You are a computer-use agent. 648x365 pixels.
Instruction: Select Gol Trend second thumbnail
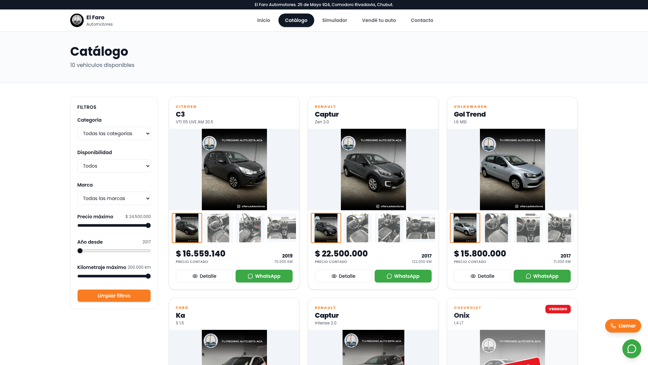point(496,228)
